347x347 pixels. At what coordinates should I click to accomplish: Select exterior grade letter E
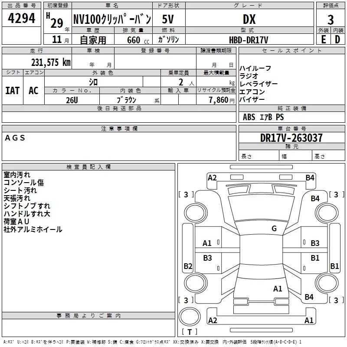(x=323, y=39)
